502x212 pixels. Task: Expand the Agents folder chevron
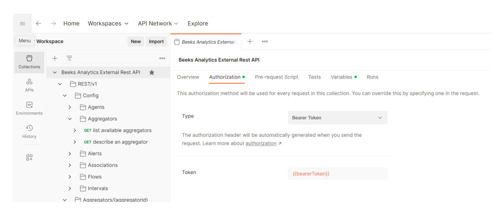70,107
